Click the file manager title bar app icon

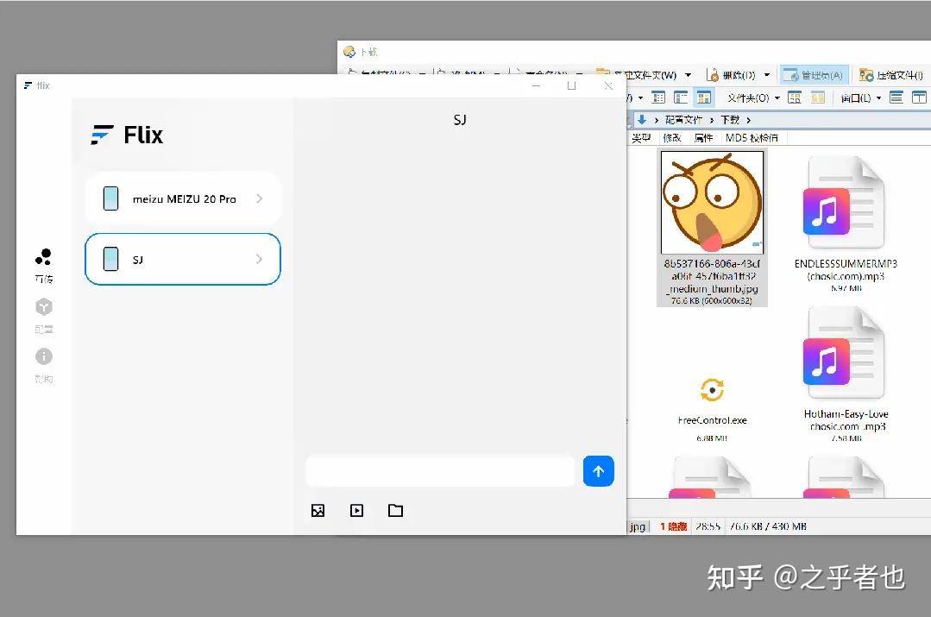point(349,52)
